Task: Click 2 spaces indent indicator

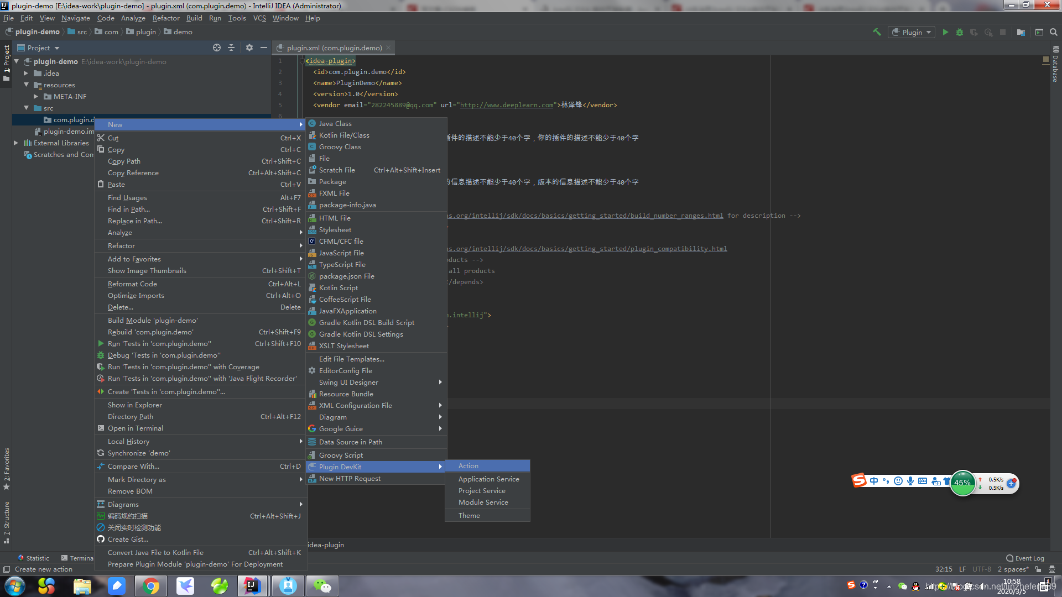Action: tap(1013, 569)
